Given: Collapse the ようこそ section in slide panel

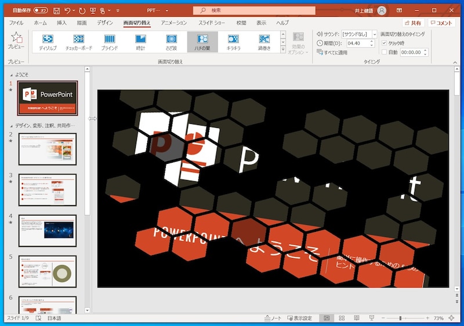Looking at the screenshot, I should (12, 75).
